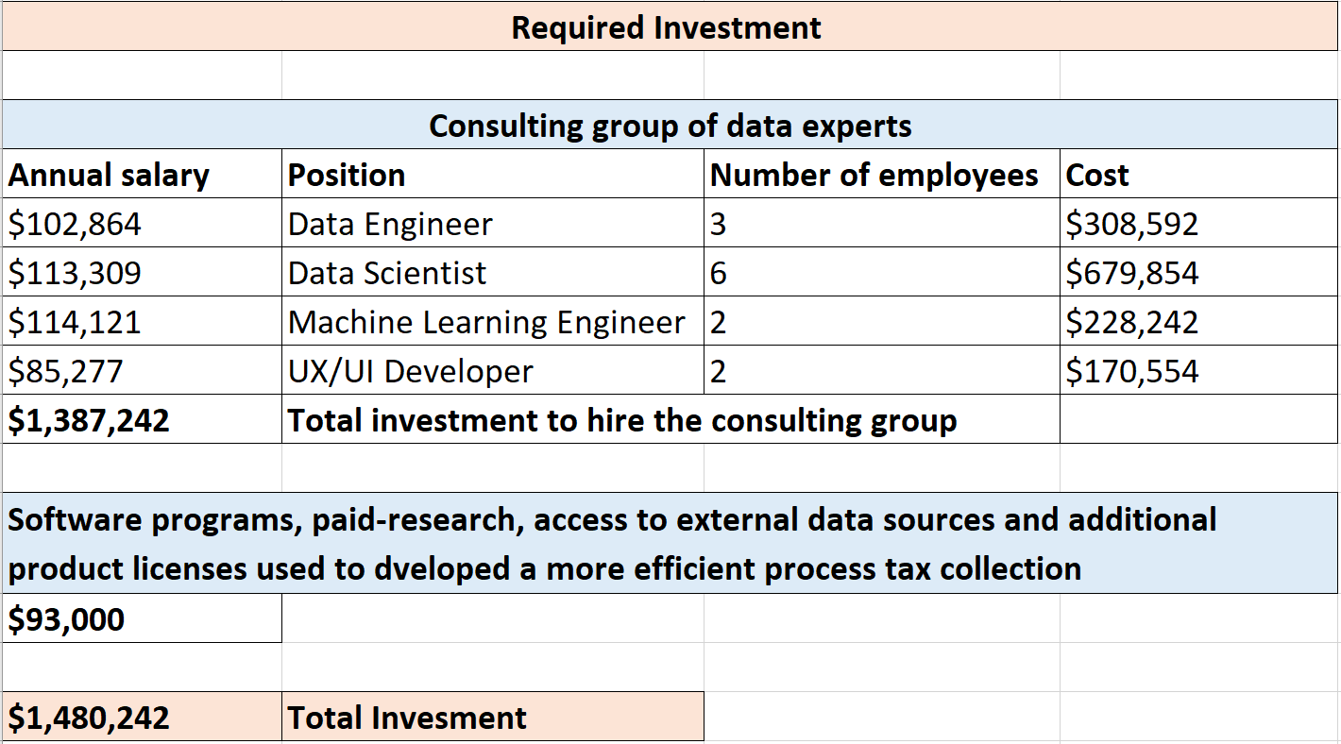Select the $102,864 salary cell
1341x744 pixels.
[76, 225]
